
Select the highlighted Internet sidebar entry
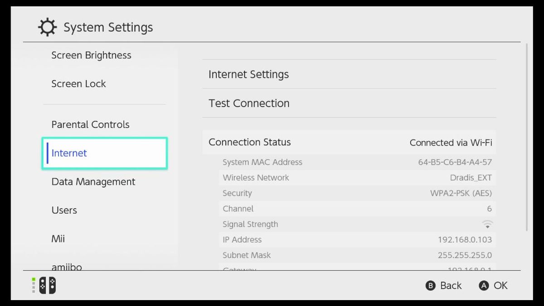click(x=104, y=153)
